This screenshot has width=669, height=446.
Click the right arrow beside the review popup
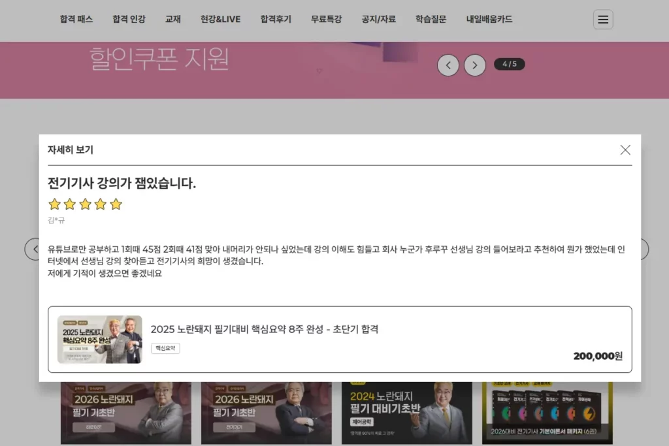point(644,249)
